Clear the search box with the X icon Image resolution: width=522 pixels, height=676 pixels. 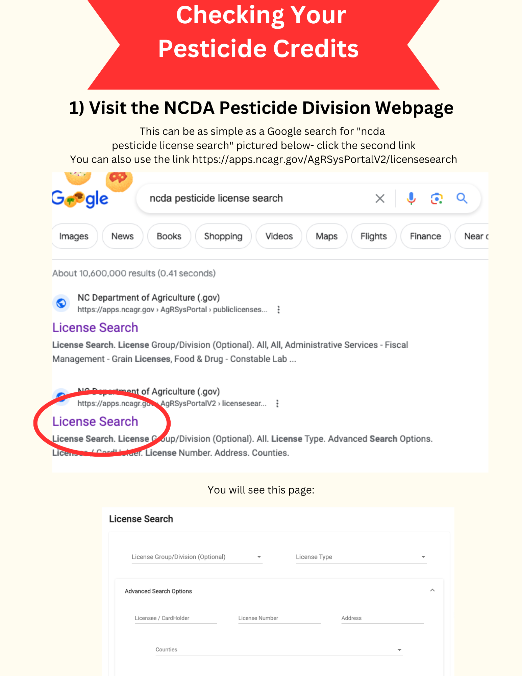380,198
